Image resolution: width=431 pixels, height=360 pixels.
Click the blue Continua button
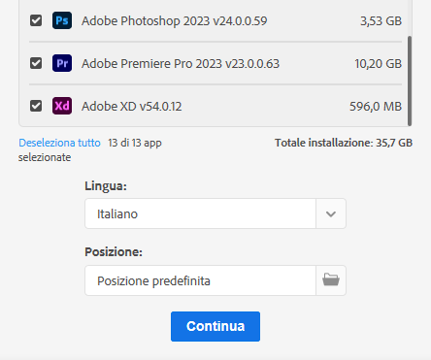point(215,326)
